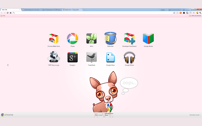202x126 pixels.
Task: Expand the Recently closed menu
Action: coord(195,115)
